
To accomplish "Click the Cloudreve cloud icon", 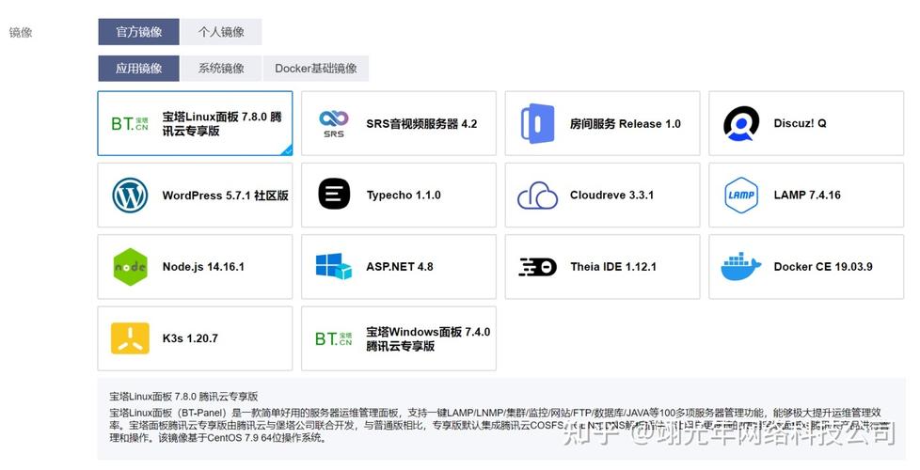I will tap(537, 196).
